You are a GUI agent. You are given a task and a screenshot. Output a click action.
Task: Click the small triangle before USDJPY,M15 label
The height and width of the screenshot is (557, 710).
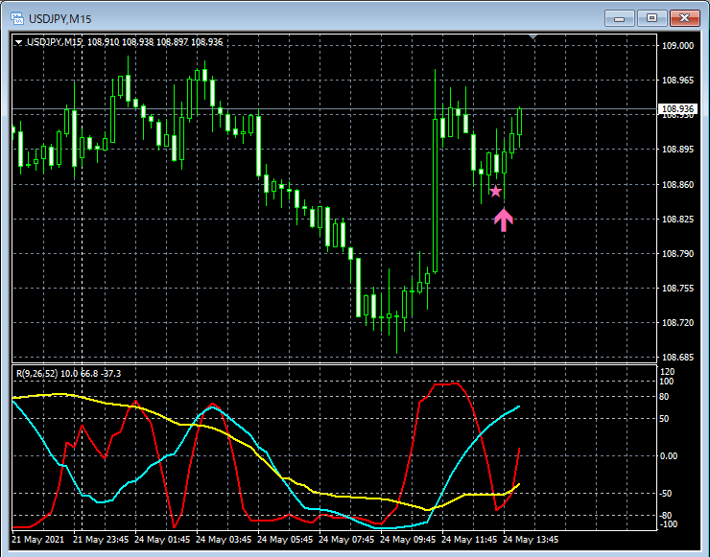(19, 42)
